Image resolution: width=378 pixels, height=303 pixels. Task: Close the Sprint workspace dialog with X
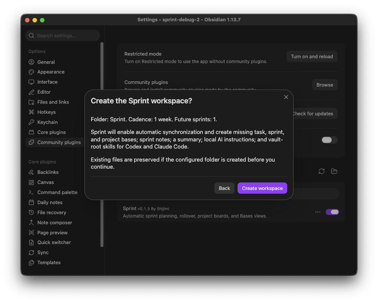pyautogui.click(x=286, y=97)
